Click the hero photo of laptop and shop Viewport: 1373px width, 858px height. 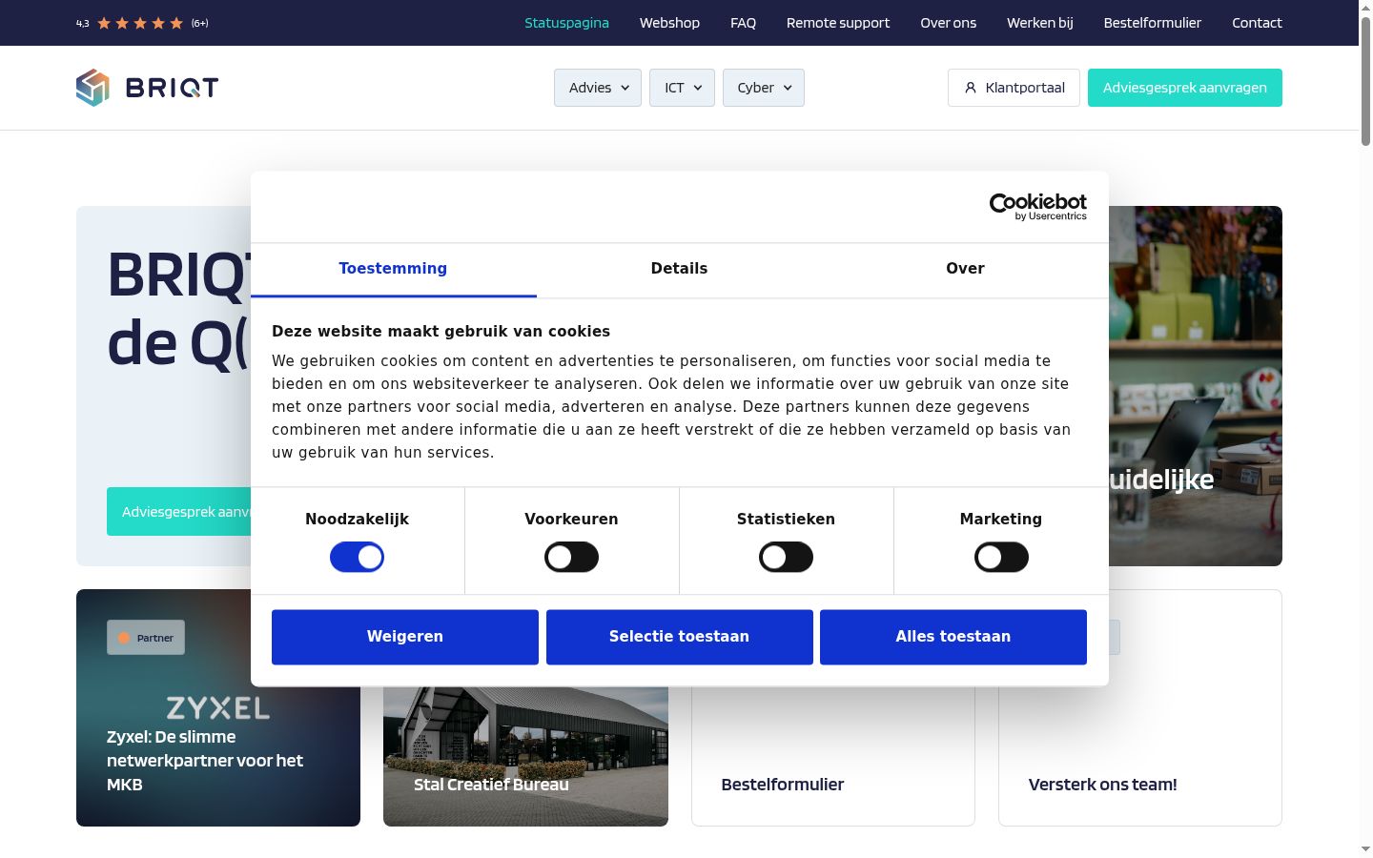pos(1196,386)
